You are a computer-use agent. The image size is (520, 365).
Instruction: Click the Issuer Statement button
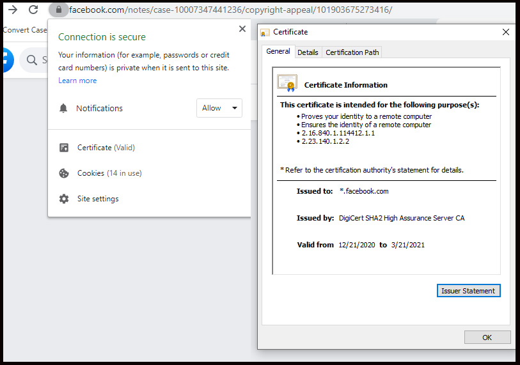pos(468,291)
